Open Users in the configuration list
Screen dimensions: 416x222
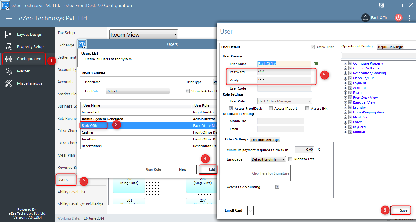[x=63, y=180]
